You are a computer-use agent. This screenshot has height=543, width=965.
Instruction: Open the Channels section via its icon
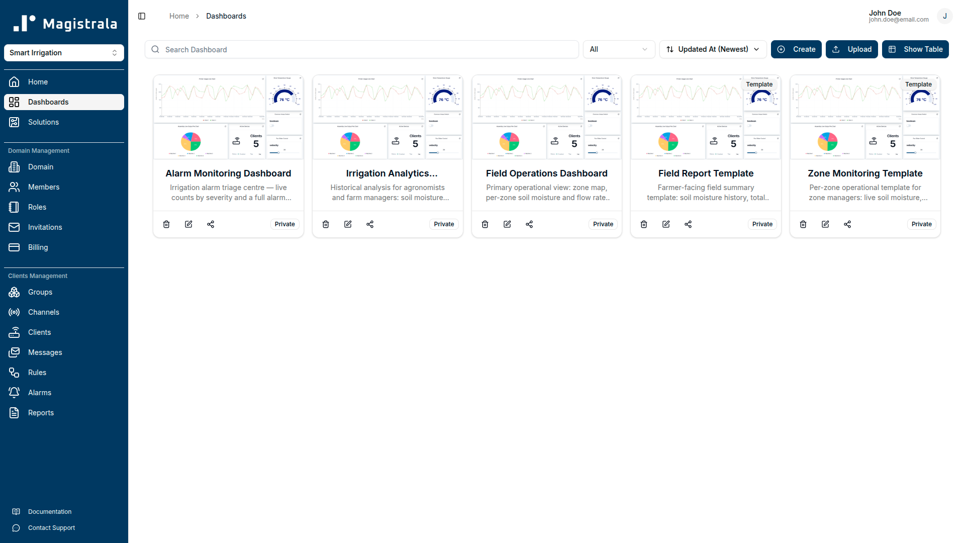14,312
